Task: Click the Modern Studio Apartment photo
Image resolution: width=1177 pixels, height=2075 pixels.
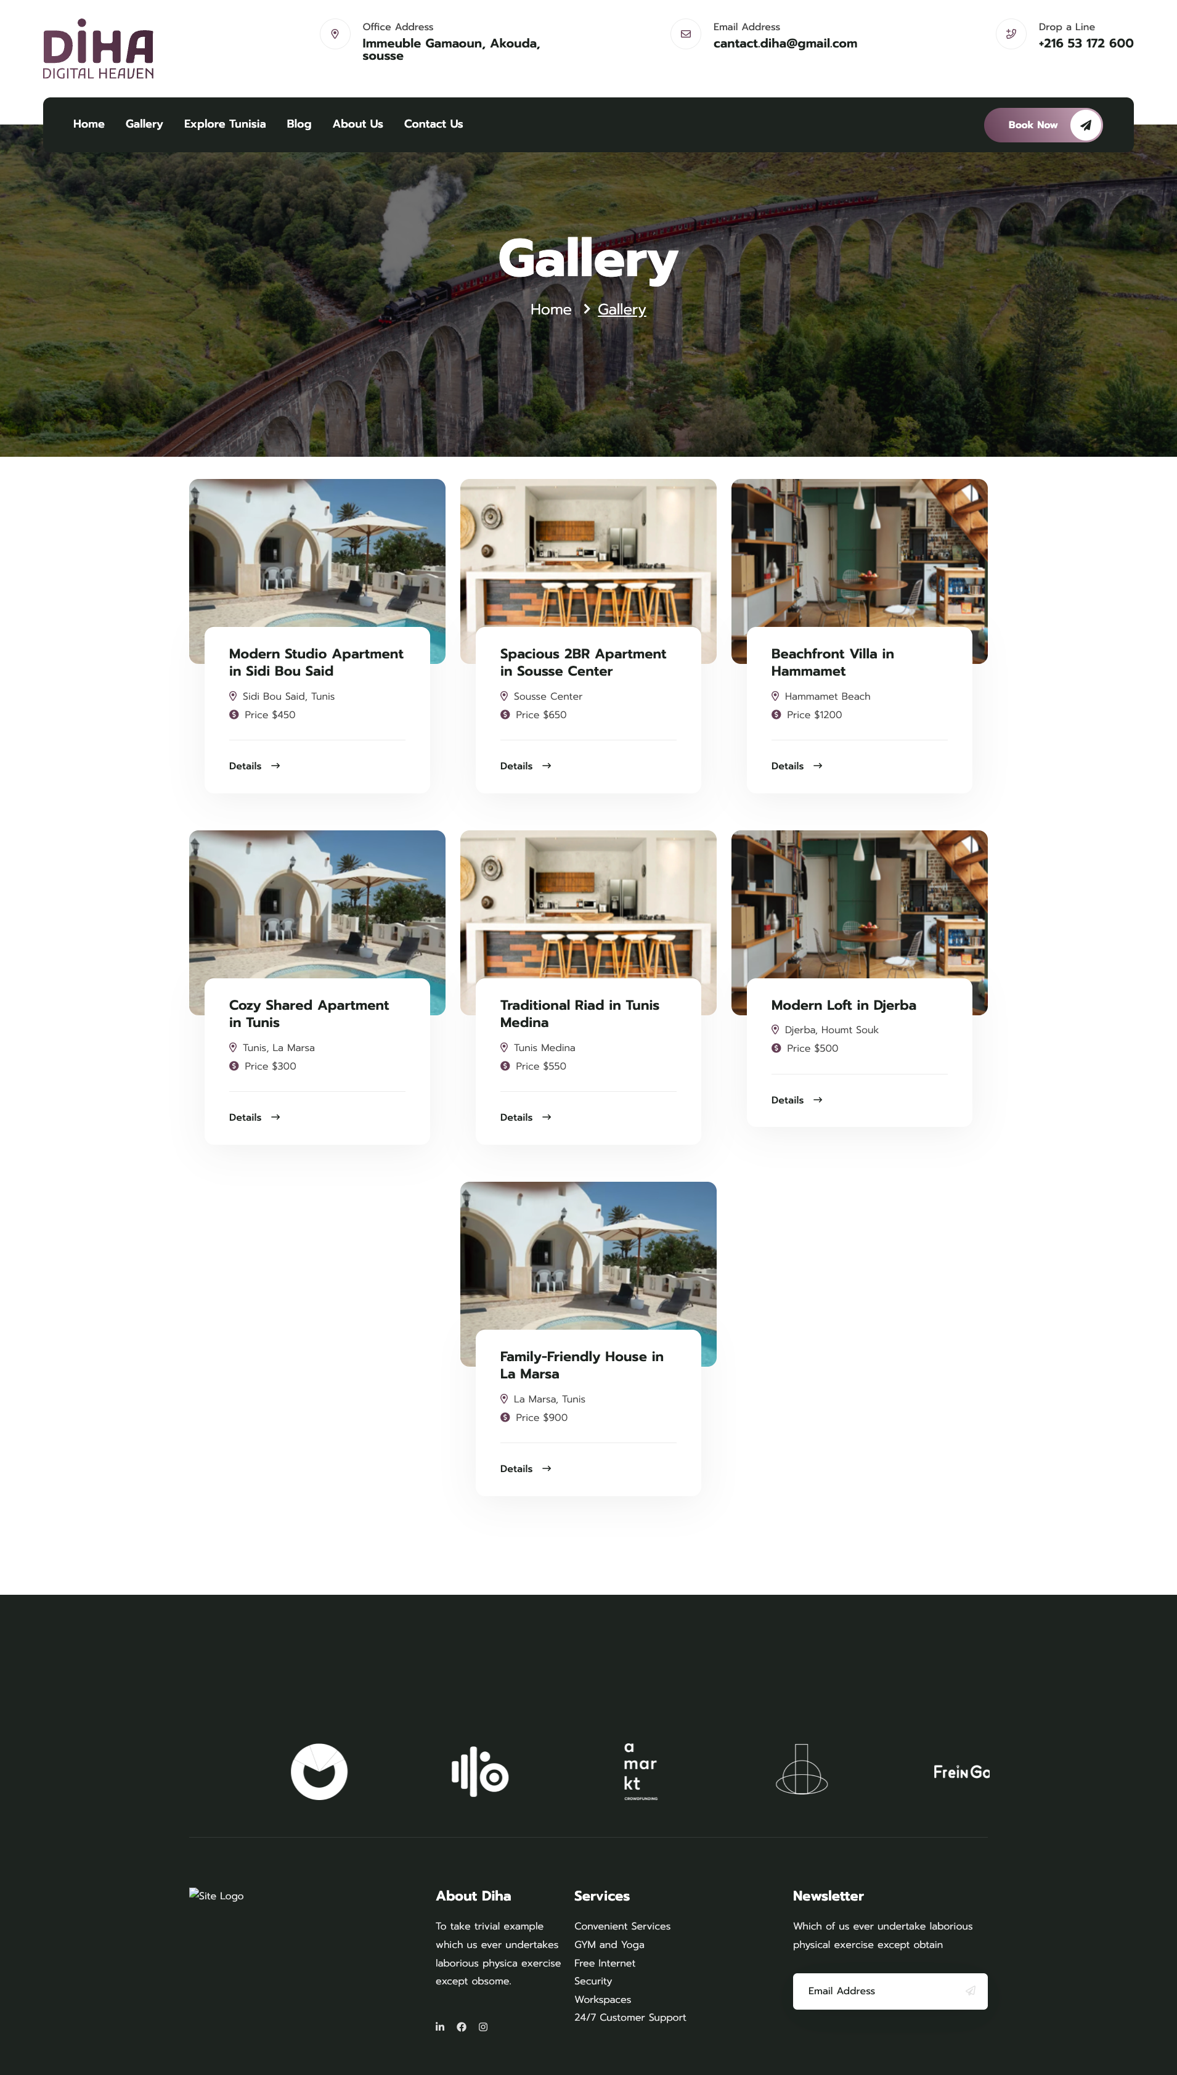Action: (x=317, y=553)
